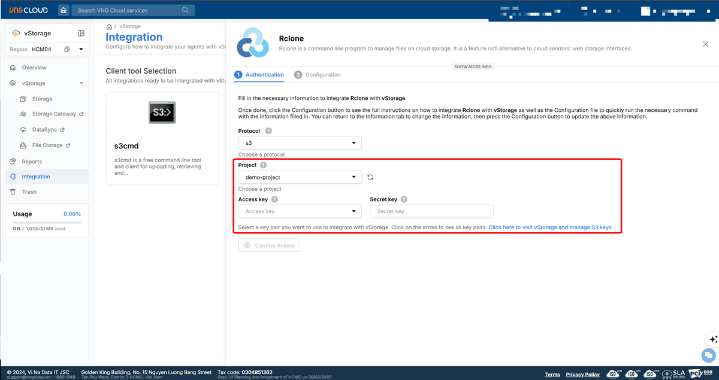Image resolution: width=719 pixels, height=380 pixels.
Task: Collapse the vStorage sidebar tree group
Action: click(x=81, y=83)
